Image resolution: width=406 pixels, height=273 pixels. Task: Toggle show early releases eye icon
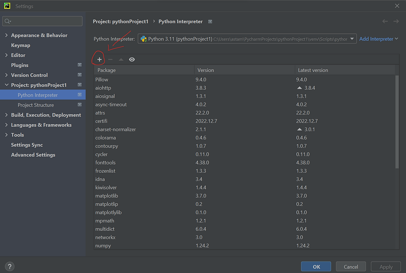tap(132, 60)
